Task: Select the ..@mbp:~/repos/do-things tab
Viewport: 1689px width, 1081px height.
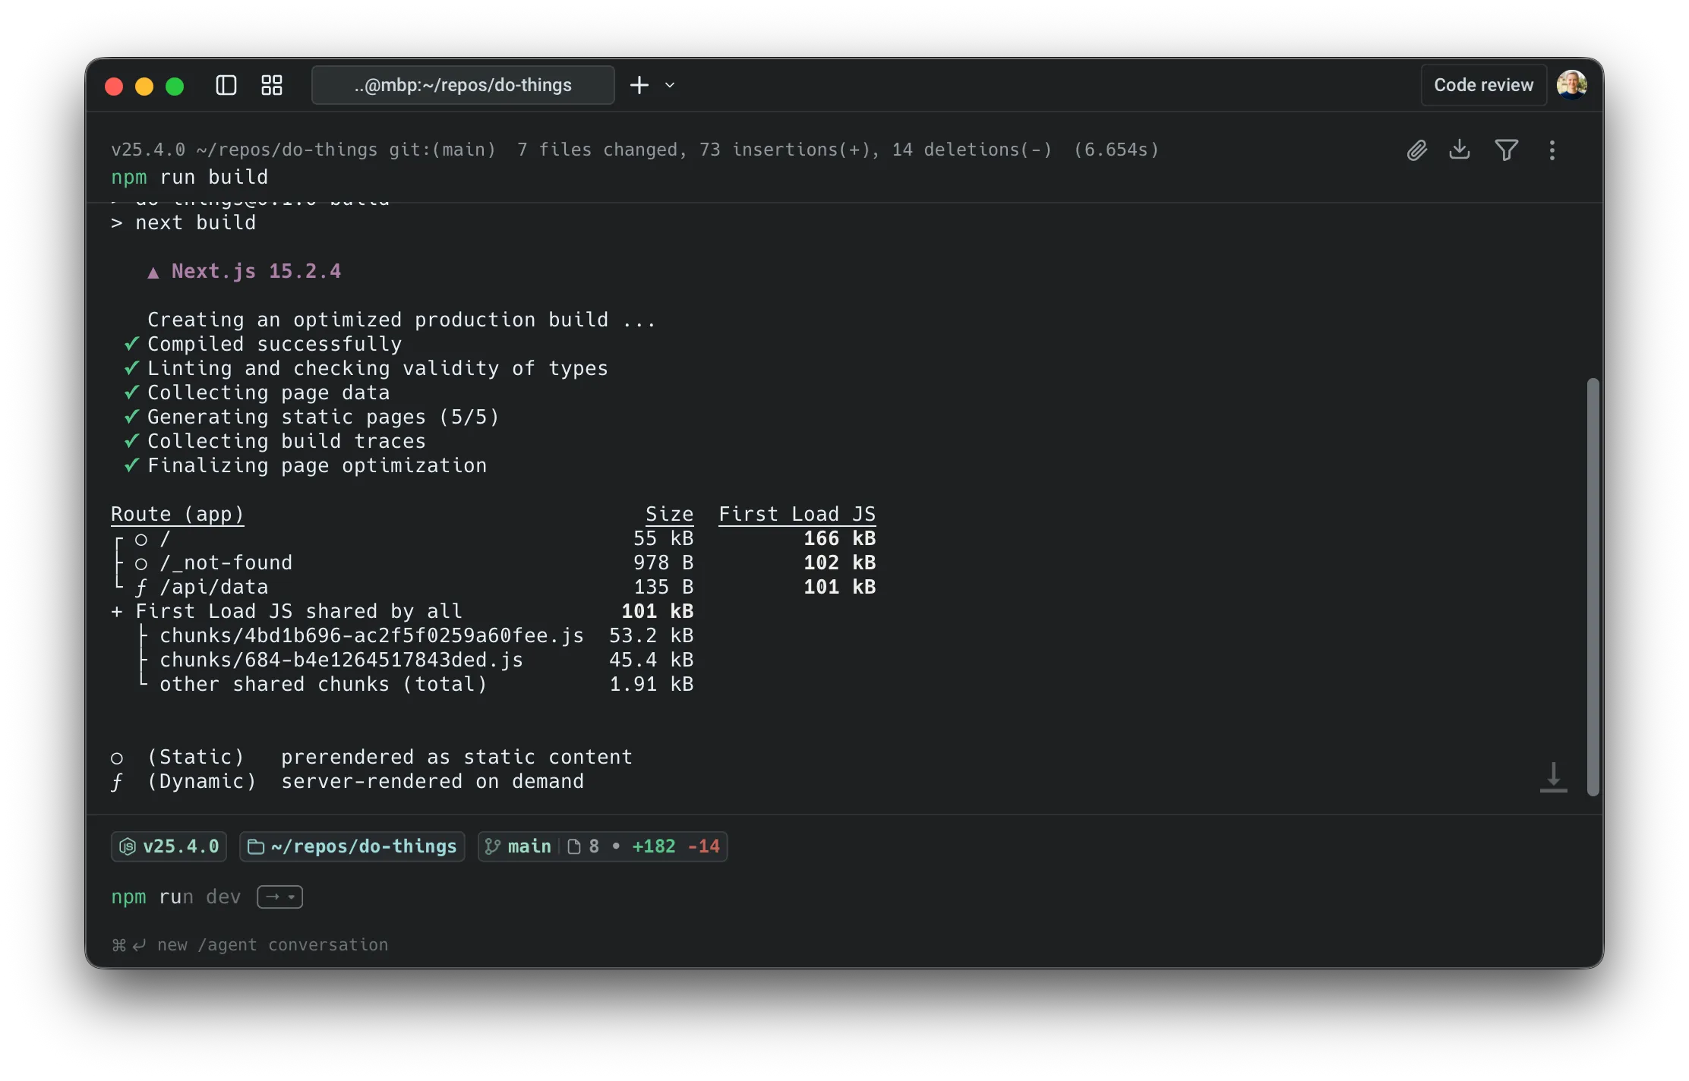Action: tap(463, 85)
